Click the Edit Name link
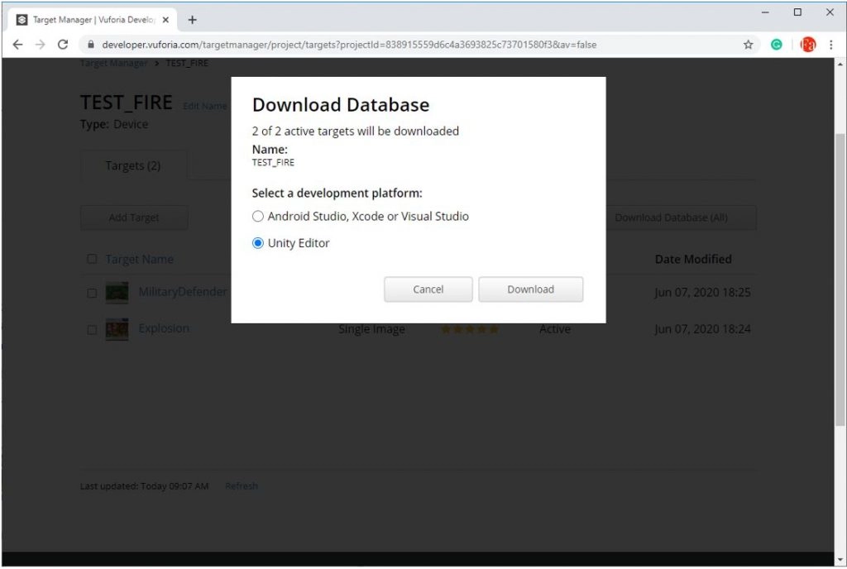 tap(205, 106)
